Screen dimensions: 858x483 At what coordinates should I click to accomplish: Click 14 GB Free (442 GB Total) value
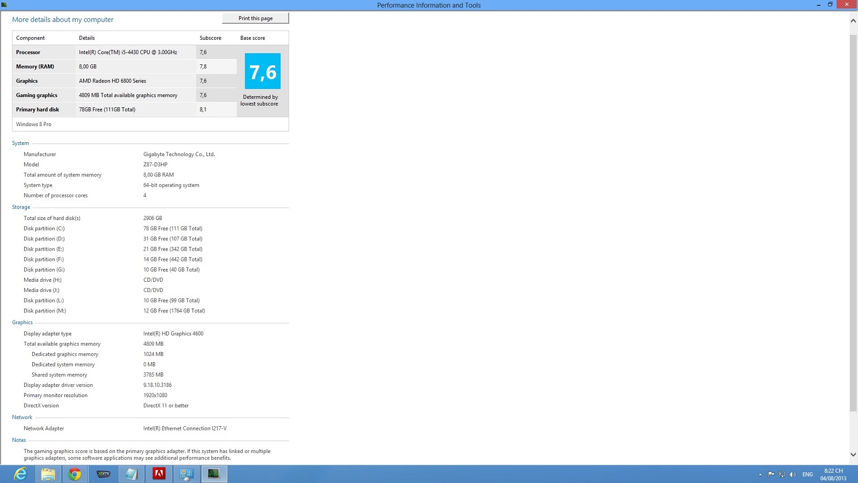[x=173, y=259]
